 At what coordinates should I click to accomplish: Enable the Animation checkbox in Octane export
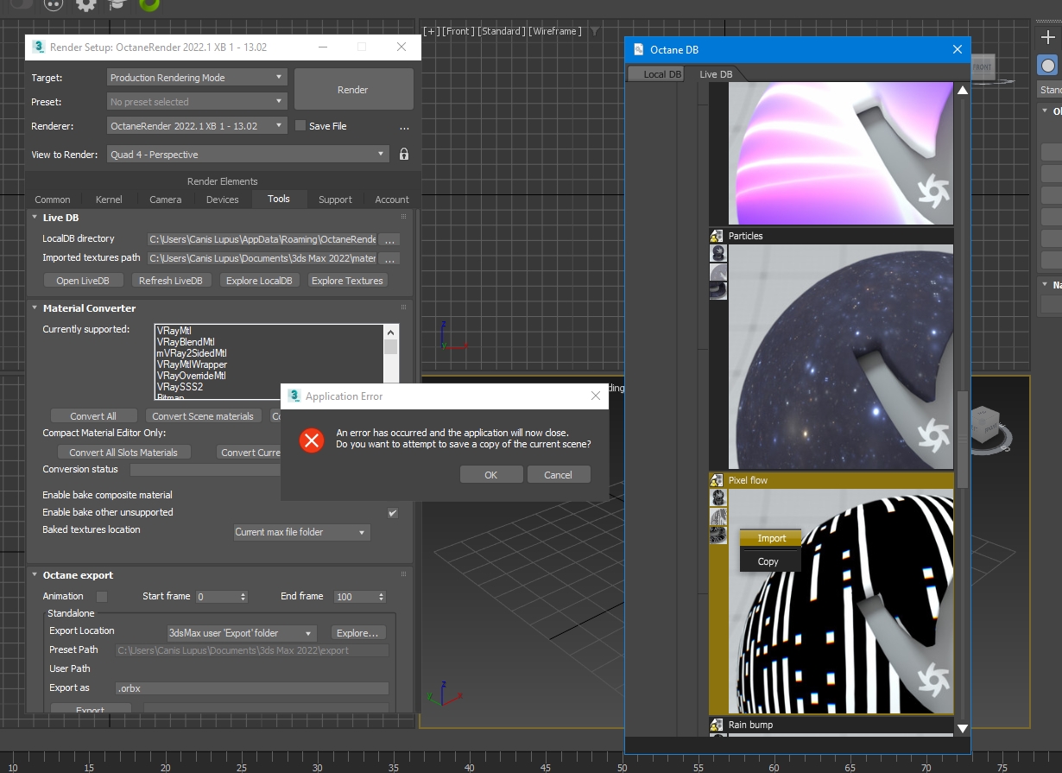(x=102, y=597)
